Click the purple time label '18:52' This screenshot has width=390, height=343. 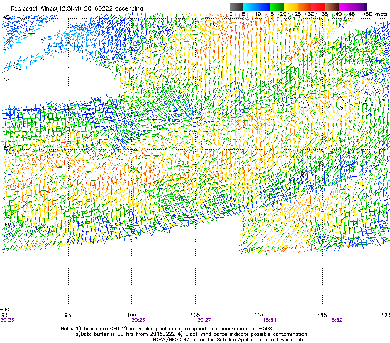(335, 320)
